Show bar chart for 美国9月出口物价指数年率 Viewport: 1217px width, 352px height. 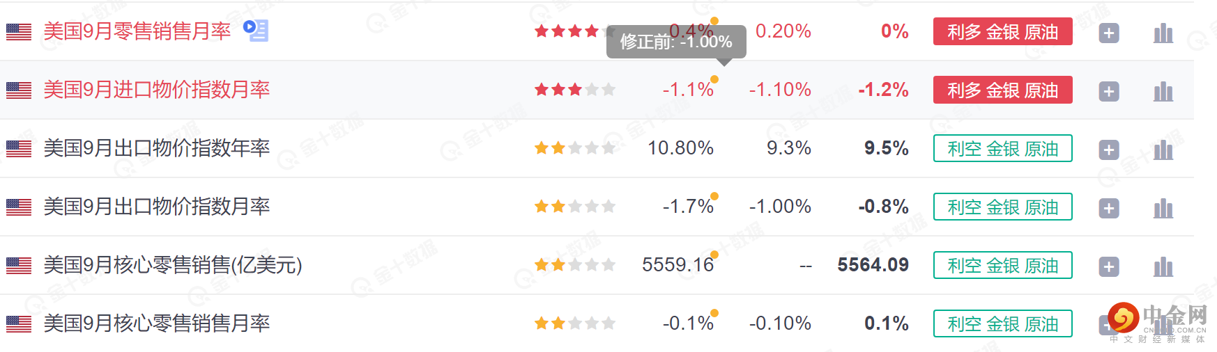click(x=1163, y=150)
